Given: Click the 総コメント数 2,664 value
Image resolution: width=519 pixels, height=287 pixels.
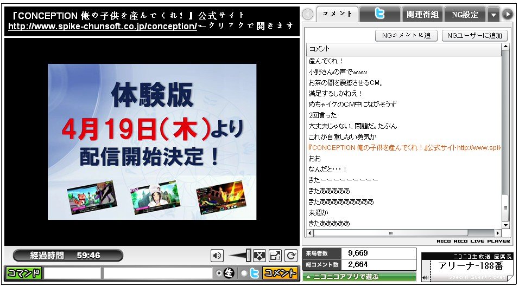Looking at the screenshot, I should click(x=358, y=265).
